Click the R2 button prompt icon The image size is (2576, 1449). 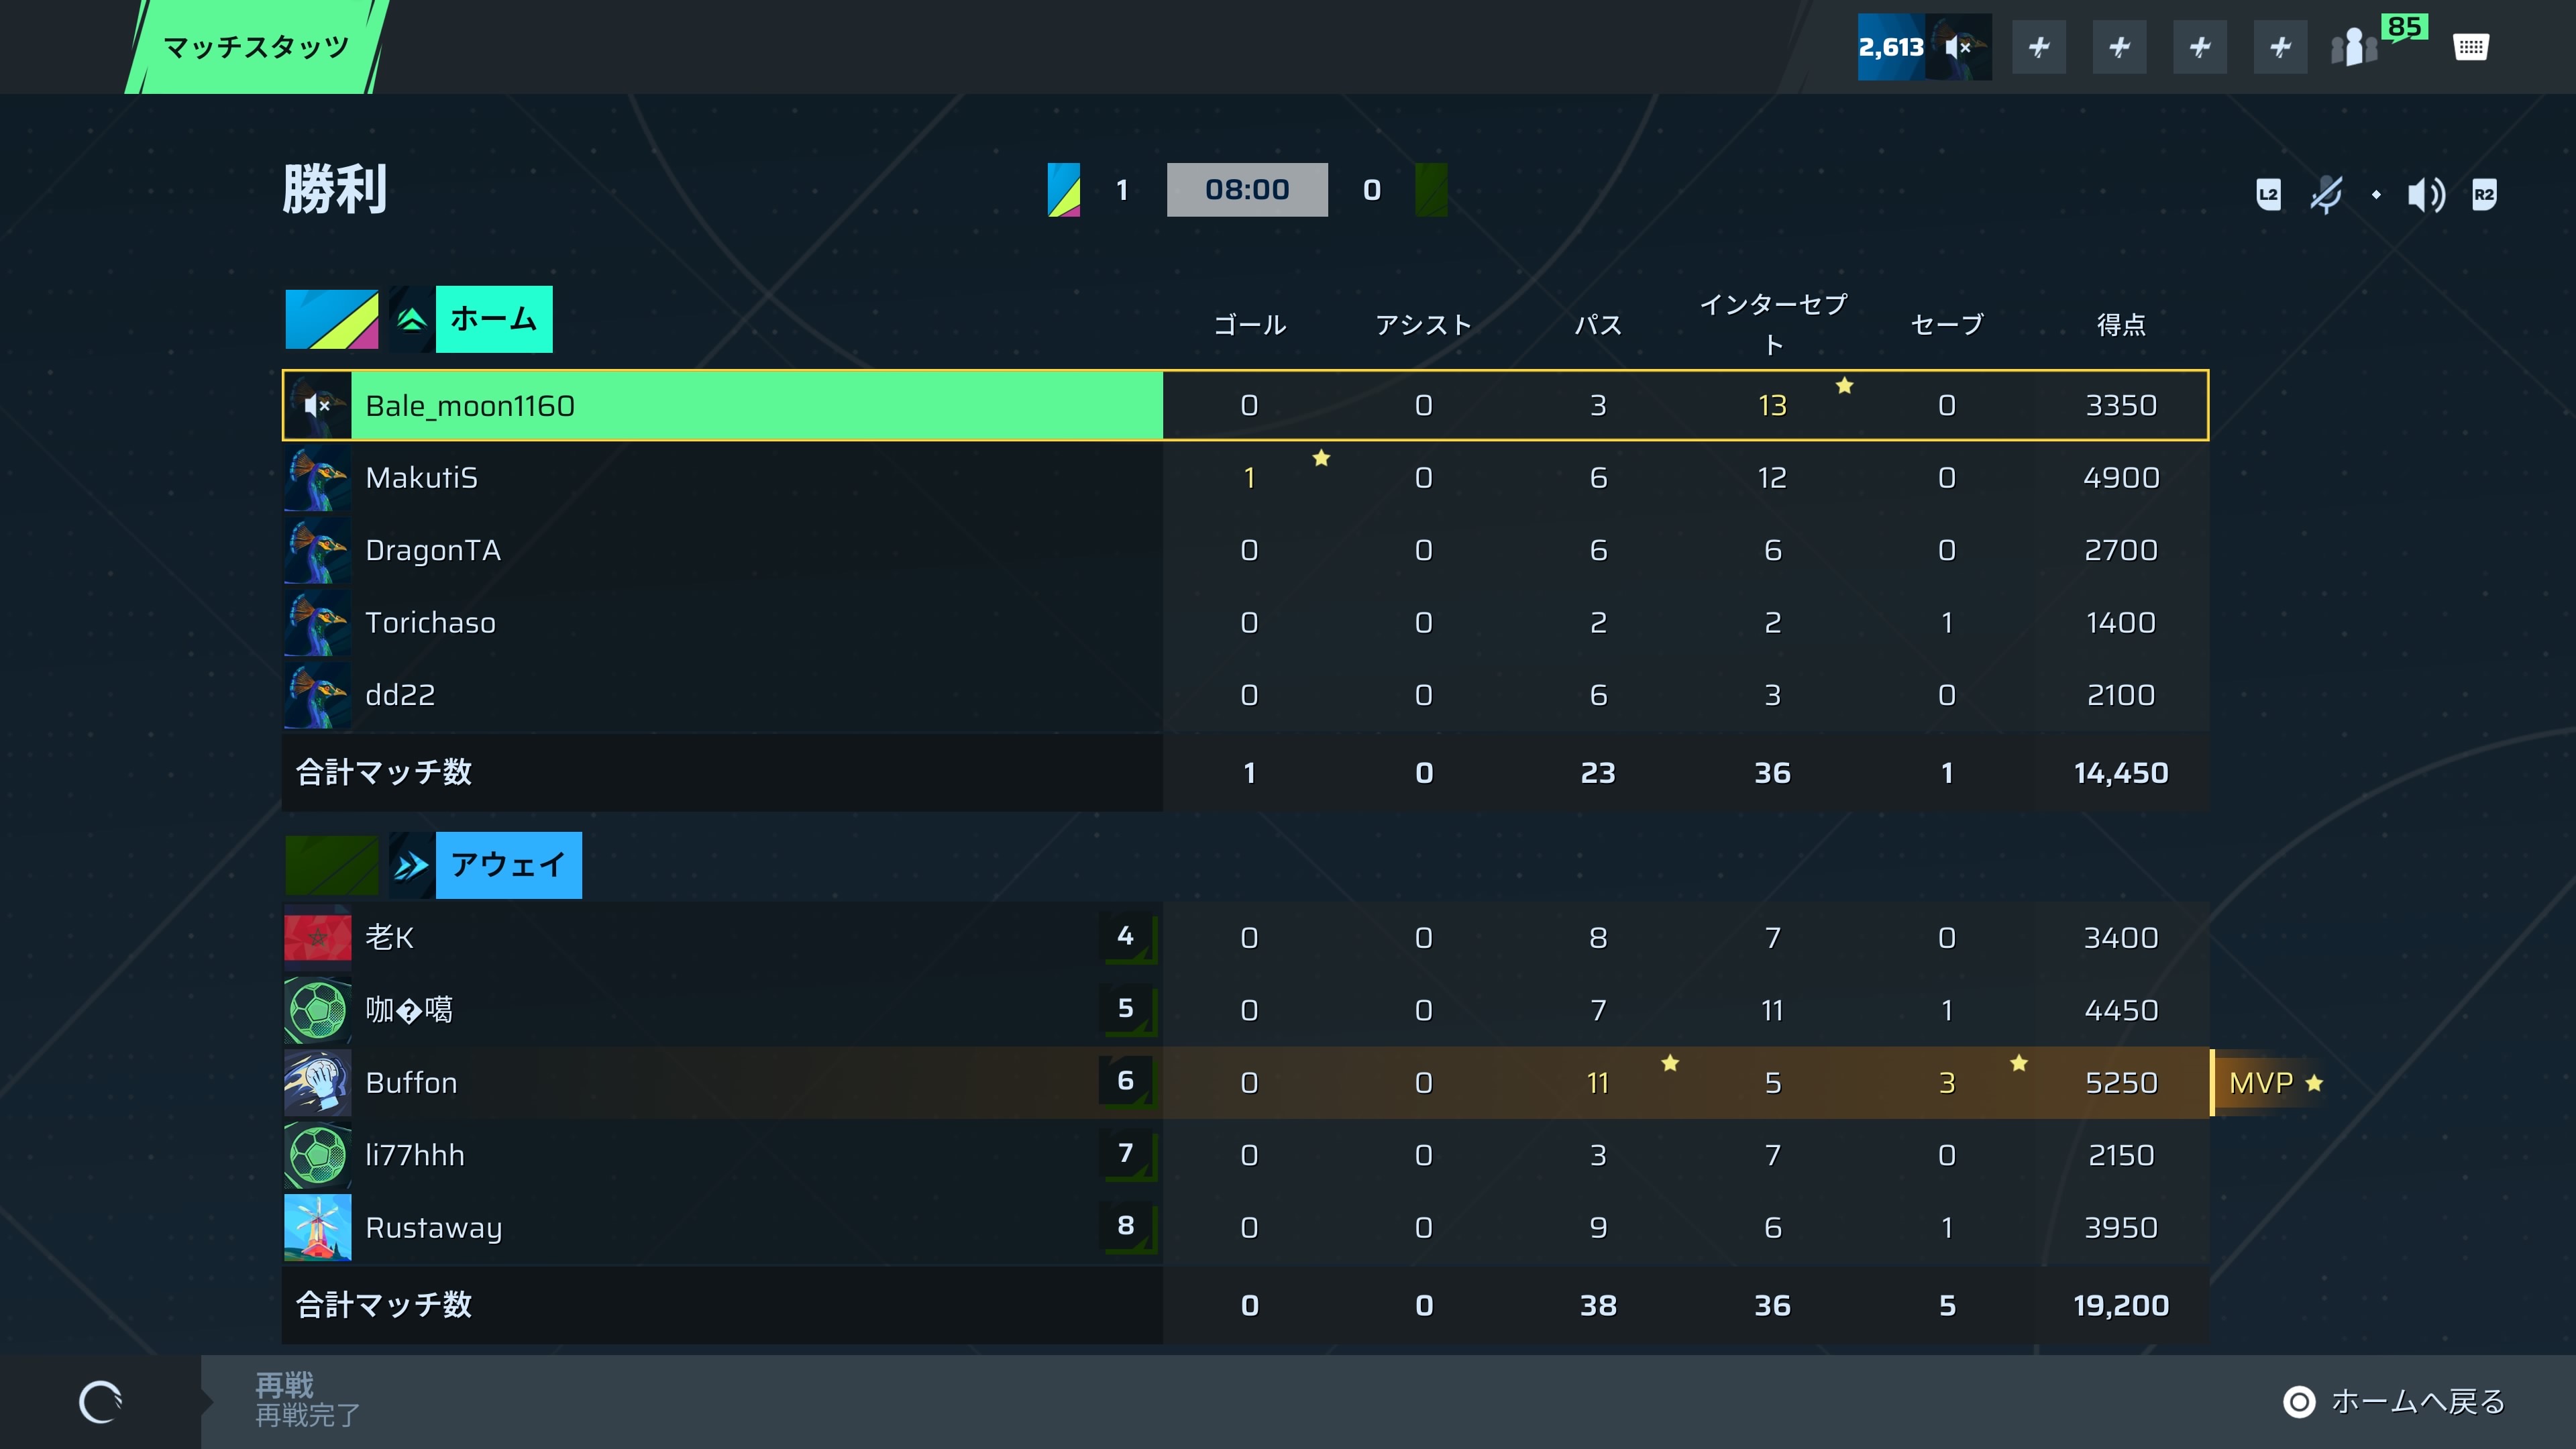point(2484,194)
